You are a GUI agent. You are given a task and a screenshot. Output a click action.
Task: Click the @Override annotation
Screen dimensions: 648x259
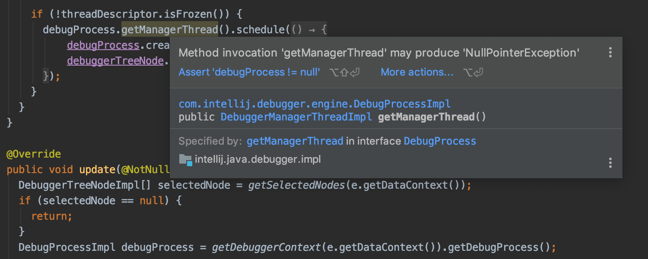click(x=34, y=154)
